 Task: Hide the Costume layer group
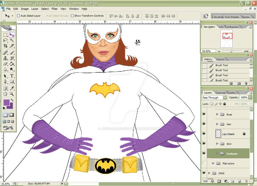click(x=204, y=153)
